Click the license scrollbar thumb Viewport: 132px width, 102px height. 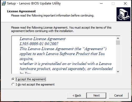[x=118, y=42]
